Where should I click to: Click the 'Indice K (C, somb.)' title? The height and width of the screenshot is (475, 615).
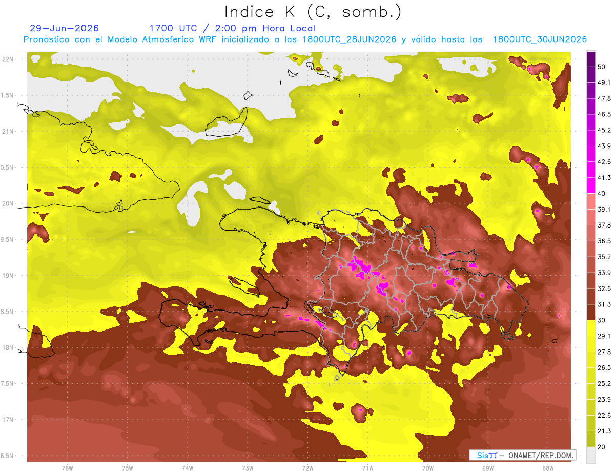[x=313, y=11]
